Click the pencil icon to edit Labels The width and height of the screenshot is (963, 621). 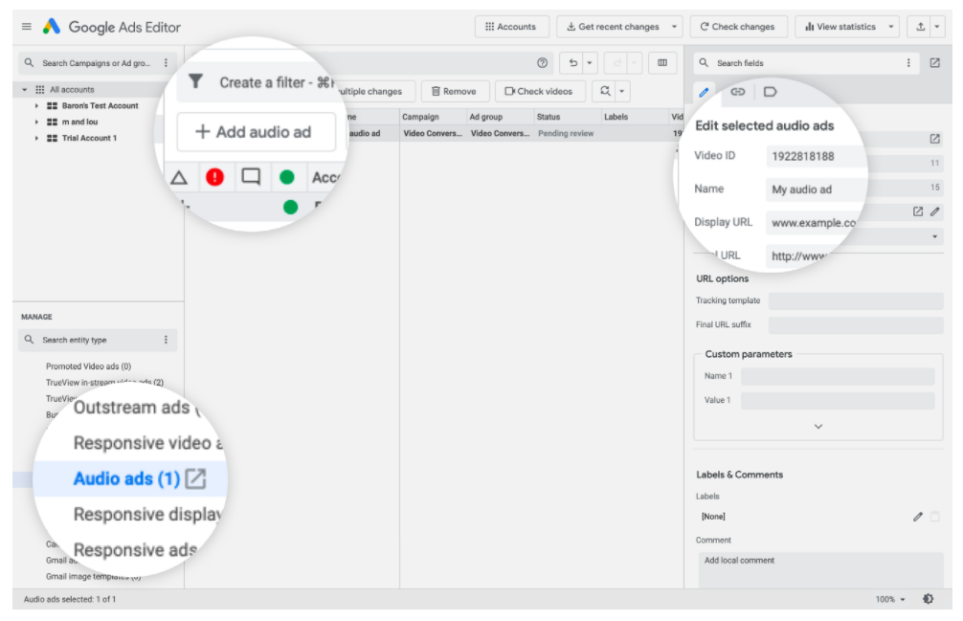click(x=918, y=517)
